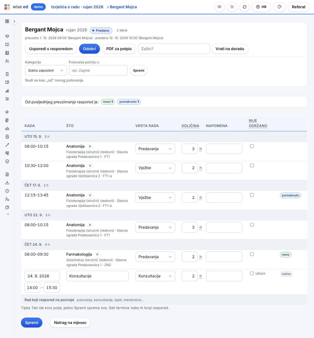Toggle the eye preview button in the header
This screenshot has width=314, height=338.
point(219,7)
